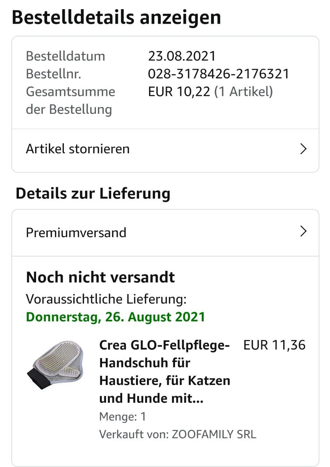Viewport: 330px width, 467px height.
Task: Tap the Gesamtsumme der Bestellung label
Action: [x=70, y=100]
